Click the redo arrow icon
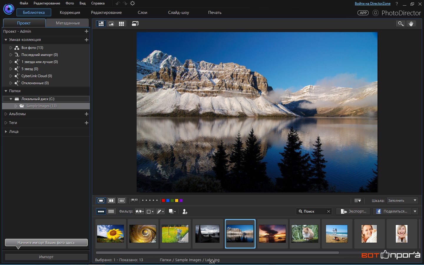The width and height of the screenshot is (424, 265). [125, 3]
